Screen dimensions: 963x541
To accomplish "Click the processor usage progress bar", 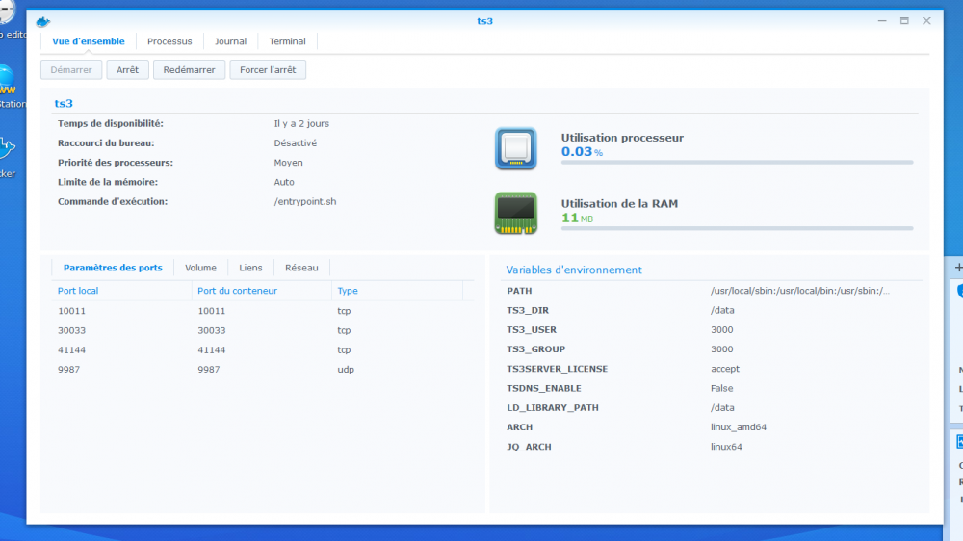I will (737, 162).
